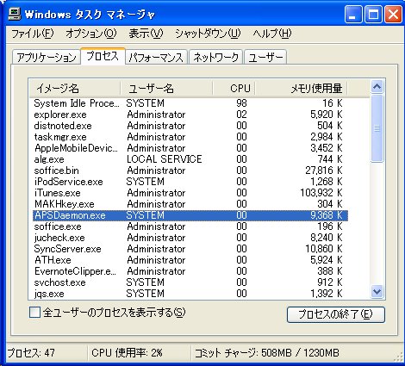Screen dimensions: 405x366
Task: Go to the ユーザー tab
Action: (x=265, y=57)
